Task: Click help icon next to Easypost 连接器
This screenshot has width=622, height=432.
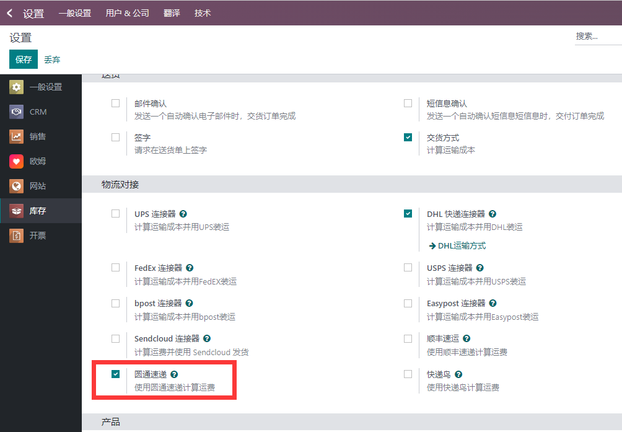Action: click(x=493, y=304)
